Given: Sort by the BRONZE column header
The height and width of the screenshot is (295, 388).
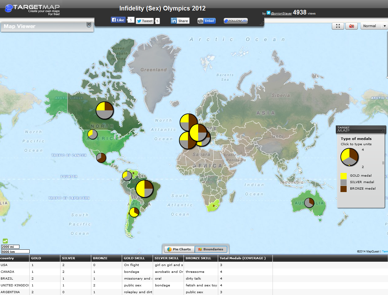Looking at the screenshot, I should pos(106,258).
